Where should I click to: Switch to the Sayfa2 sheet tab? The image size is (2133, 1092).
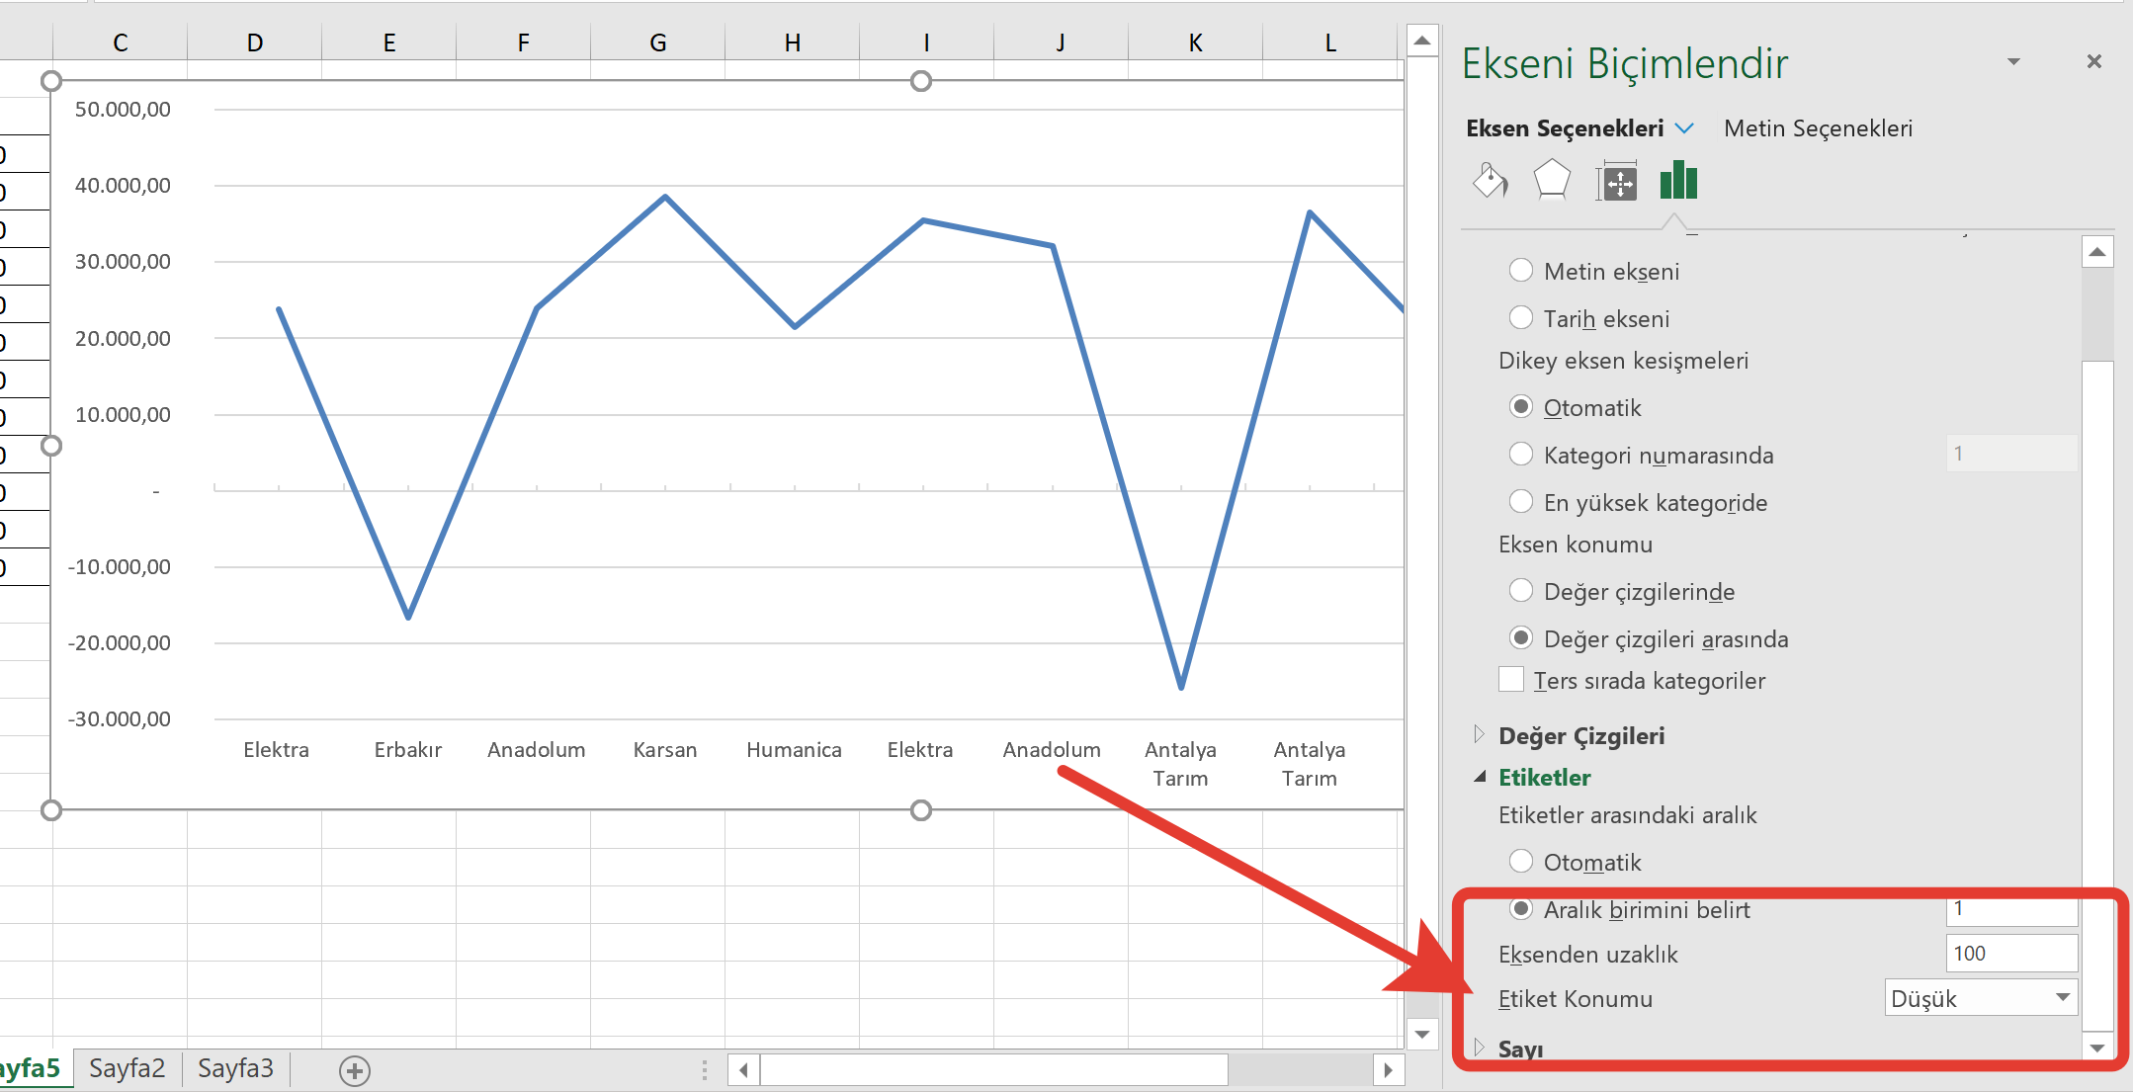click(128, 1068)
